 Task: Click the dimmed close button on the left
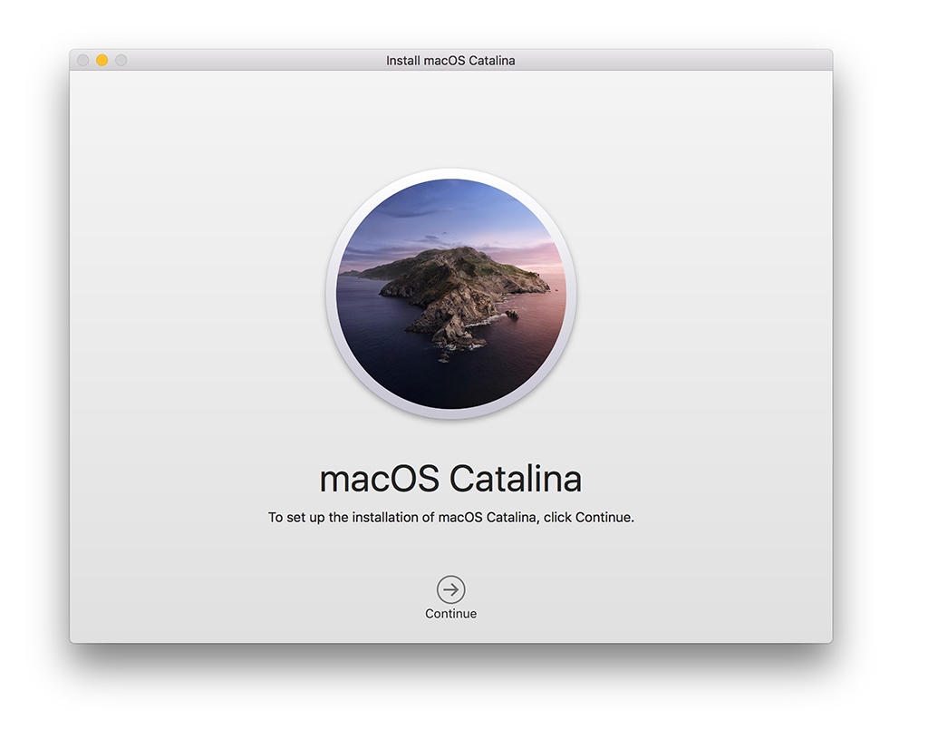coord(83,60)
